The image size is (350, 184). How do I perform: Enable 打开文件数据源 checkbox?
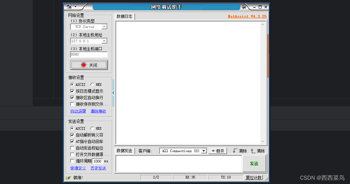click(72, 154)
